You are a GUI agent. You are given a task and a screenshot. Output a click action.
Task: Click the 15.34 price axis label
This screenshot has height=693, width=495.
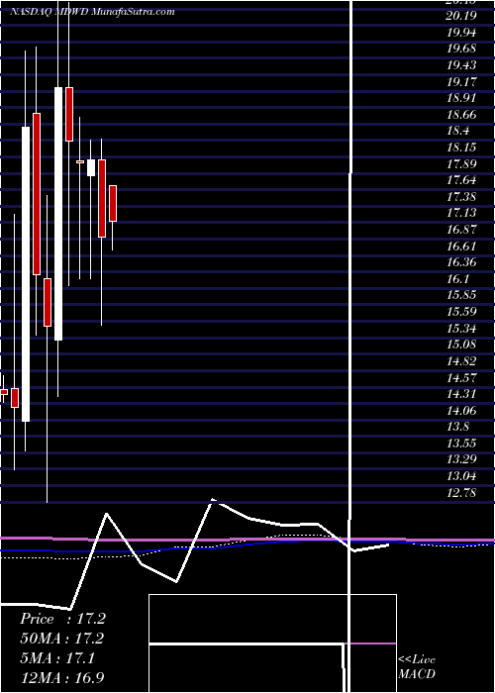[462, 328]
